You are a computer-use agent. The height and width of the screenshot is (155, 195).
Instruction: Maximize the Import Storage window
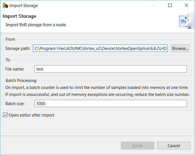point(170,5)
